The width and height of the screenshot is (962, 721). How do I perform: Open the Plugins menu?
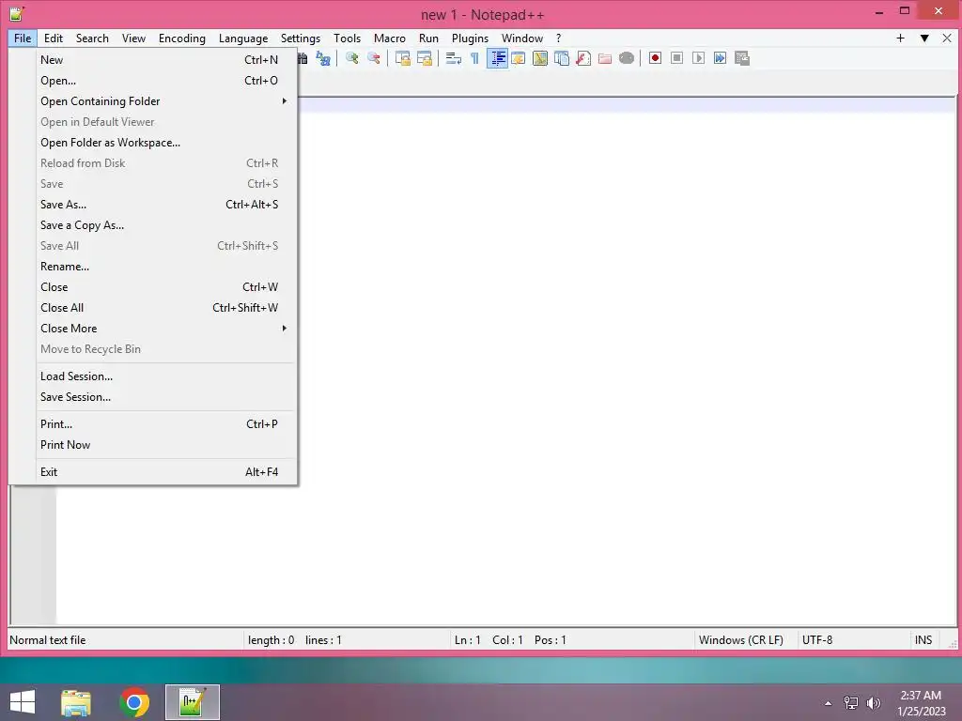pos(470,38)
